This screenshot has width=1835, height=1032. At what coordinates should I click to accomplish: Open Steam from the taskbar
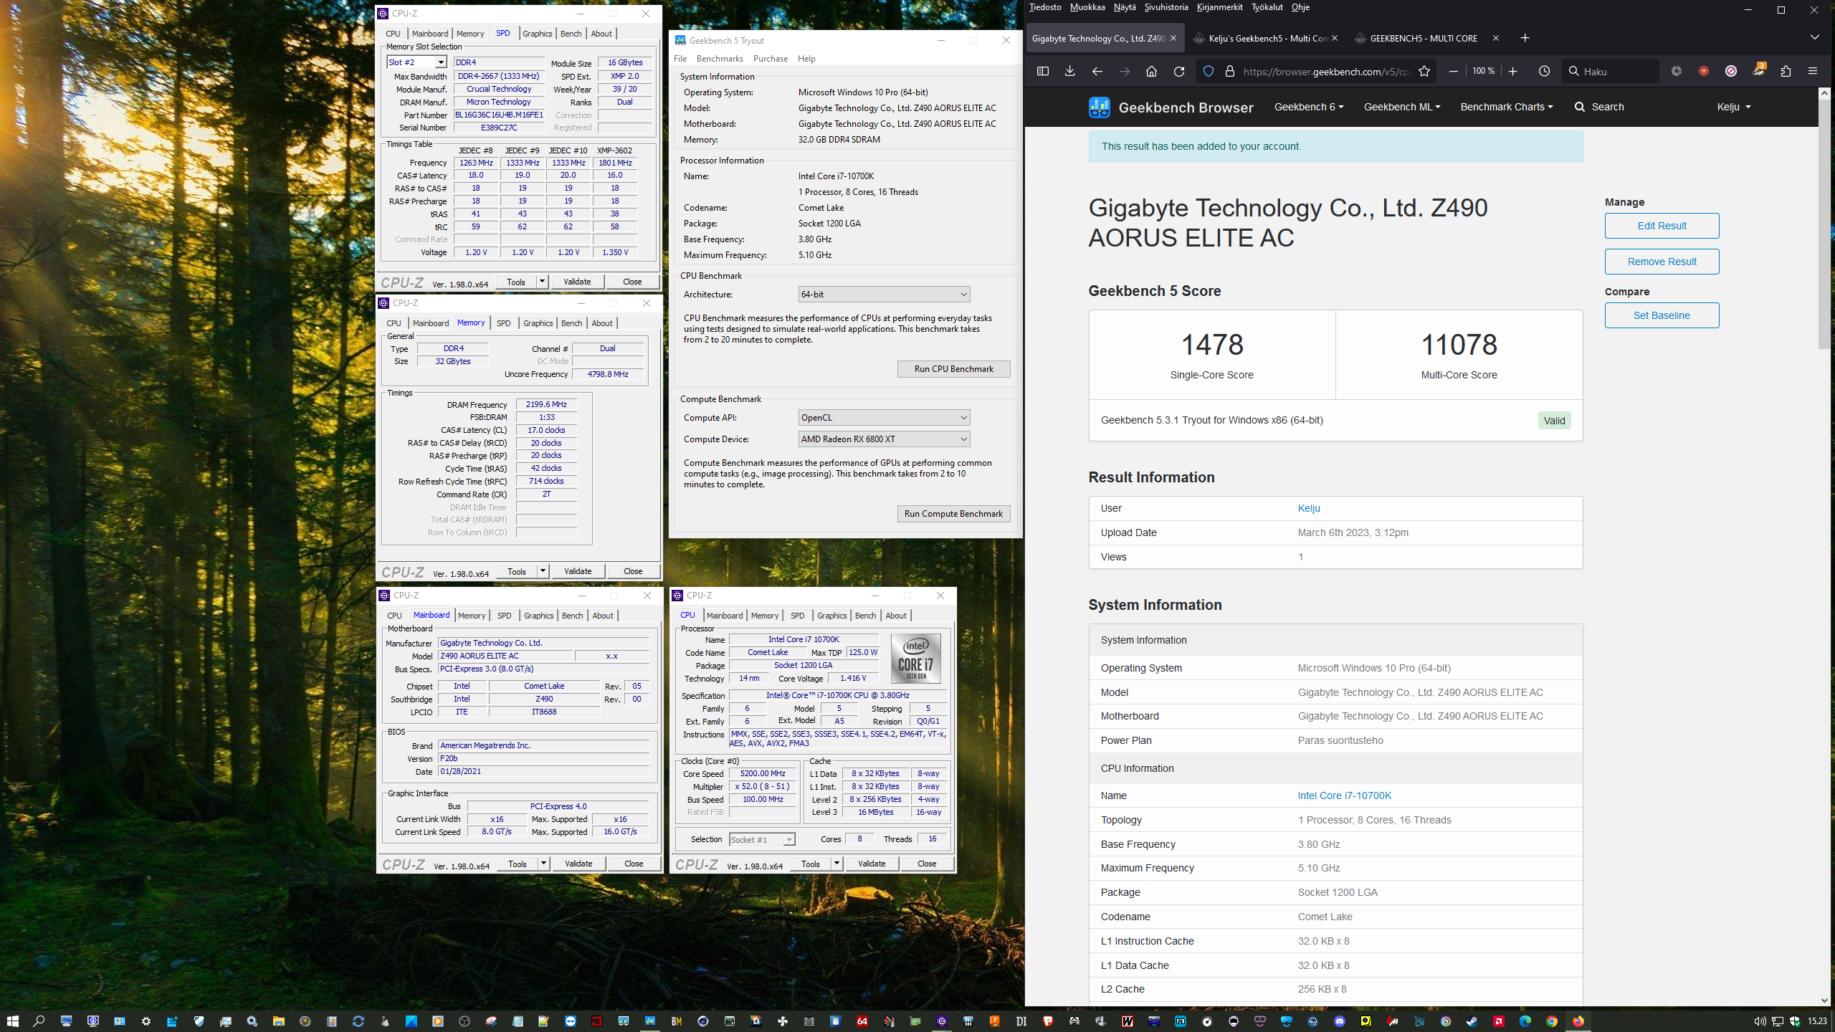[1472, 1021]
